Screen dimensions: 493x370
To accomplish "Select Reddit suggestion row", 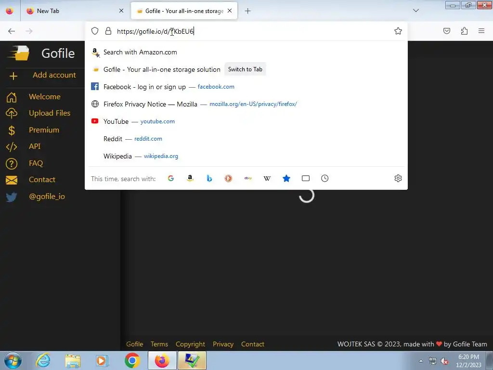I will 246,139.
